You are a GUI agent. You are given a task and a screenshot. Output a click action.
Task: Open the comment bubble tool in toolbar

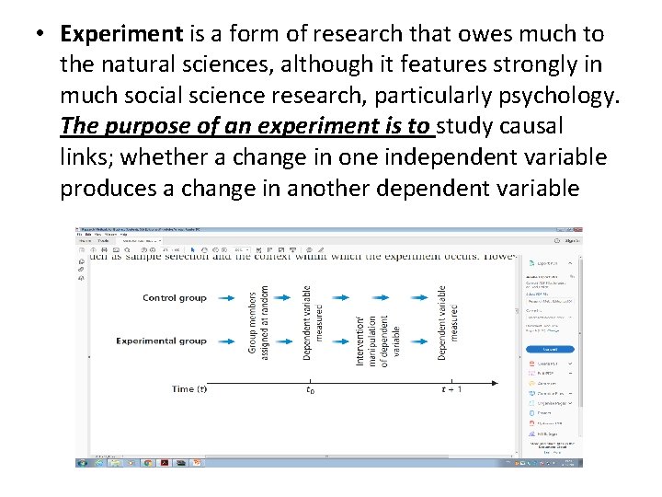coord(309,250)
